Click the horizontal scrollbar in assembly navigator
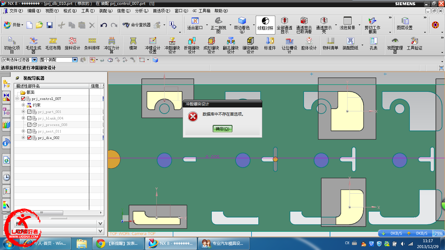 (x=41, y=213)
